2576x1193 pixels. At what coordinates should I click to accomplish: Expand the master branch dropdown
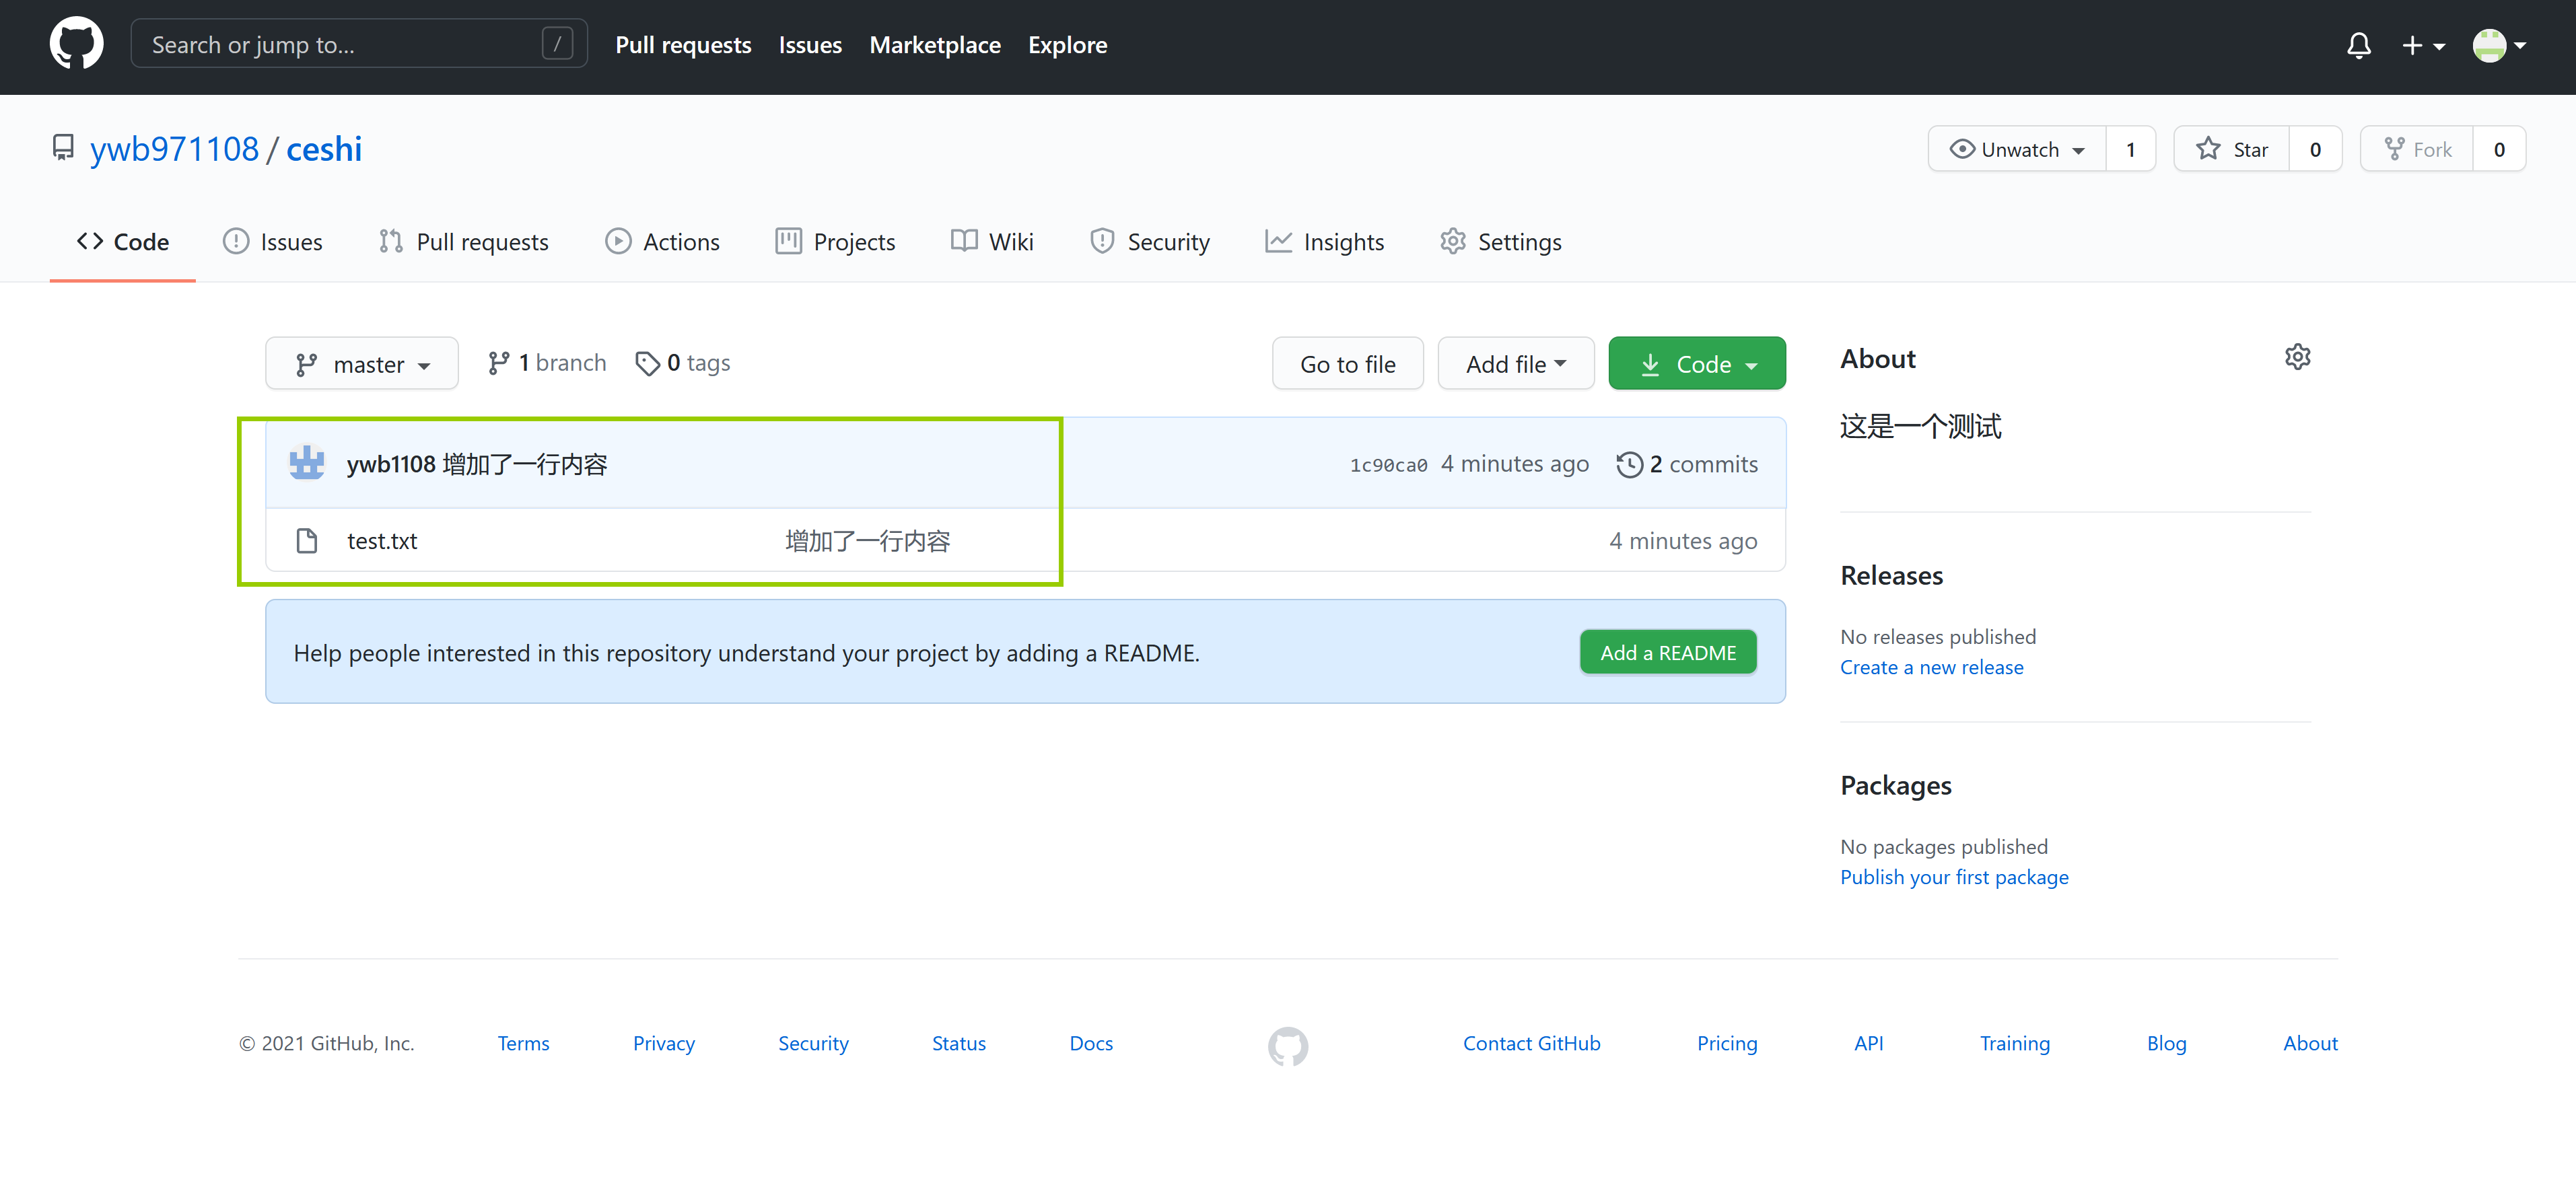pyautogui.click(x=362, y=364)
